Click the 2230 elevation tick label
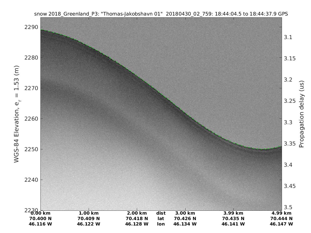The height and width of the screenshot is (233, 311). click(x=31, y=210)
